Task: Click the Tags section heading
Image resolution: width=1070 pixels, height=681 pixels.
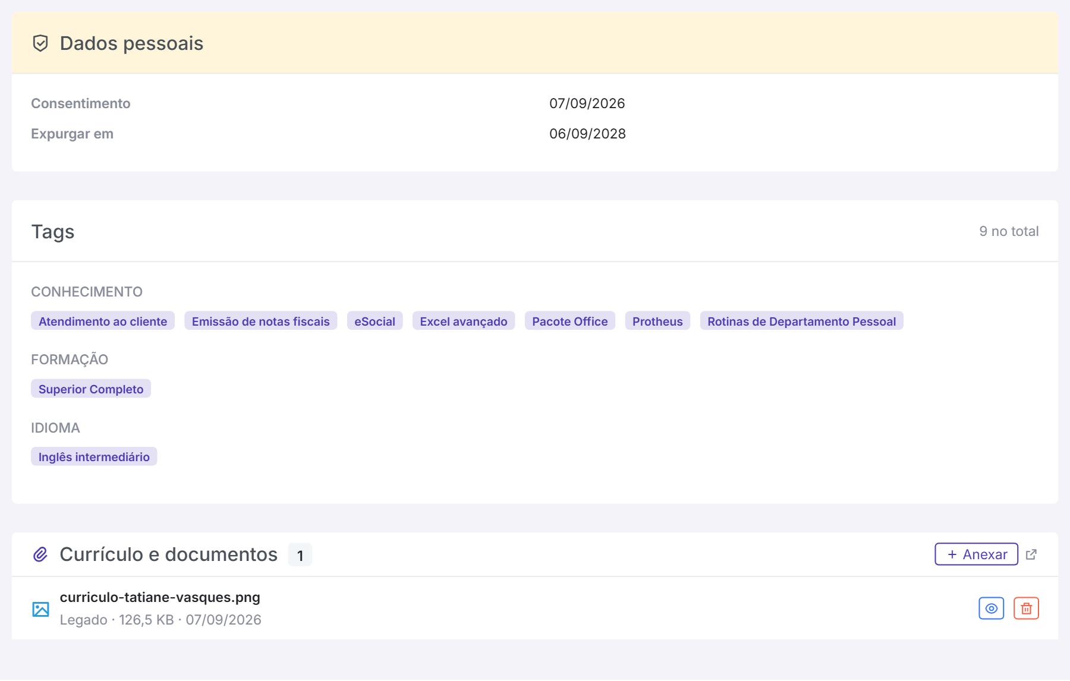Action: tap(53, 232)
